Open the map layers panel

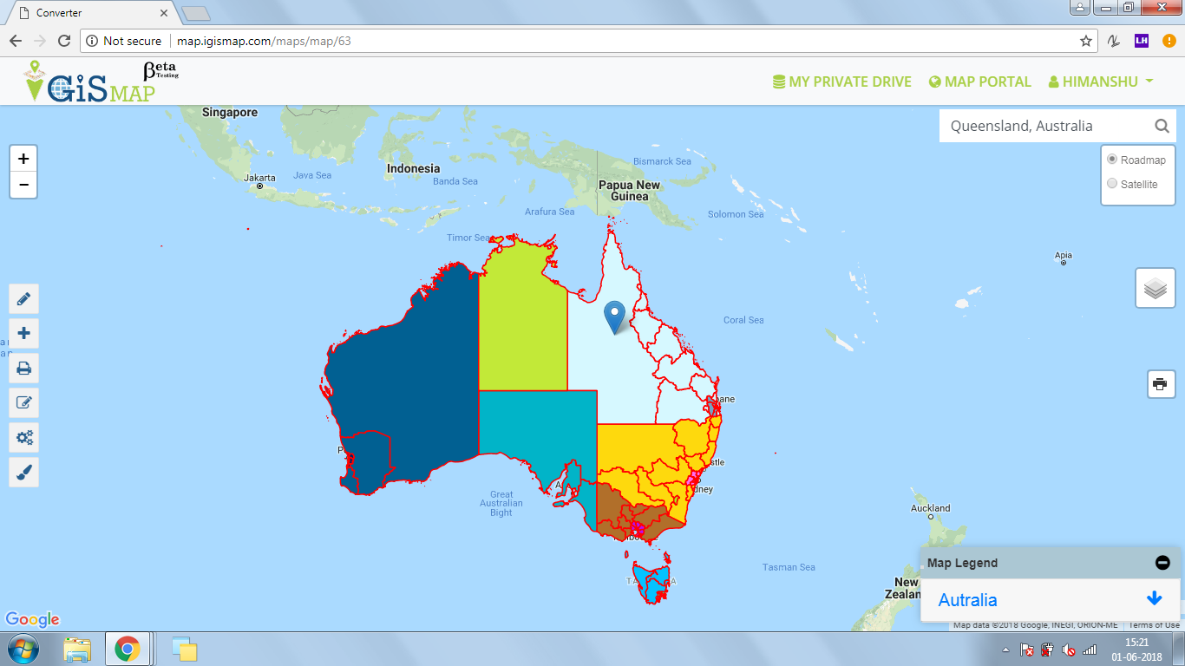pyautogui.click(x=1156, y=288)
